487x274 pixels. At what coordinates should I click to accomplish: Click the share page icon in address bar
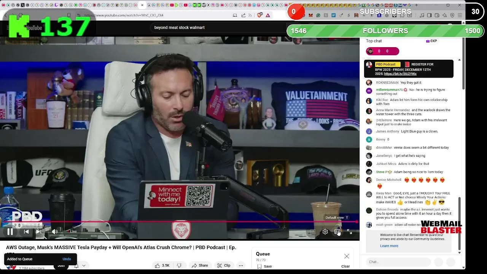[x=243, y=15]
